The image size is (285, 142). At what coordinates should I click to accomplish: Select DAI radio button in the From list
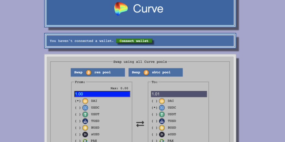78,101
